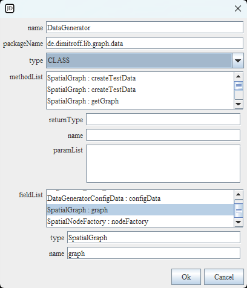
Task: Click the JD application icon in title bar
Action: 10,8
